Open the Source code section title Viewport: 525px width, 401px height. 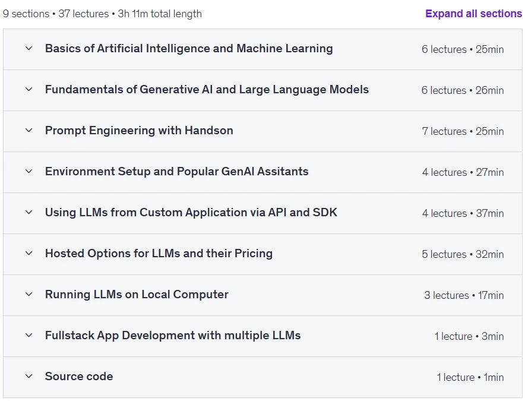(79, 376)
